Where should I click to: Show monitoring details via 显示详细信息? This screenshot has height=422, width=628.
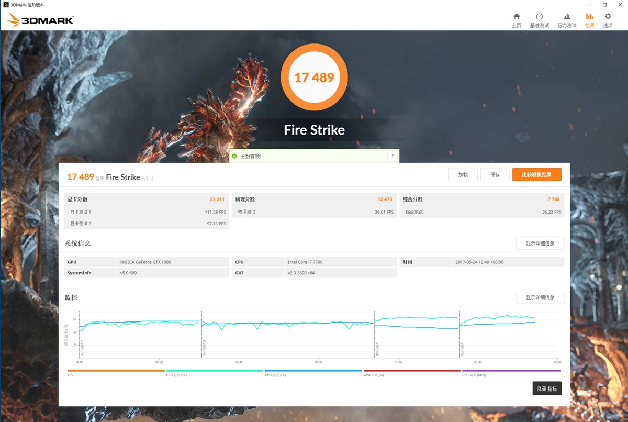[540, 297]
